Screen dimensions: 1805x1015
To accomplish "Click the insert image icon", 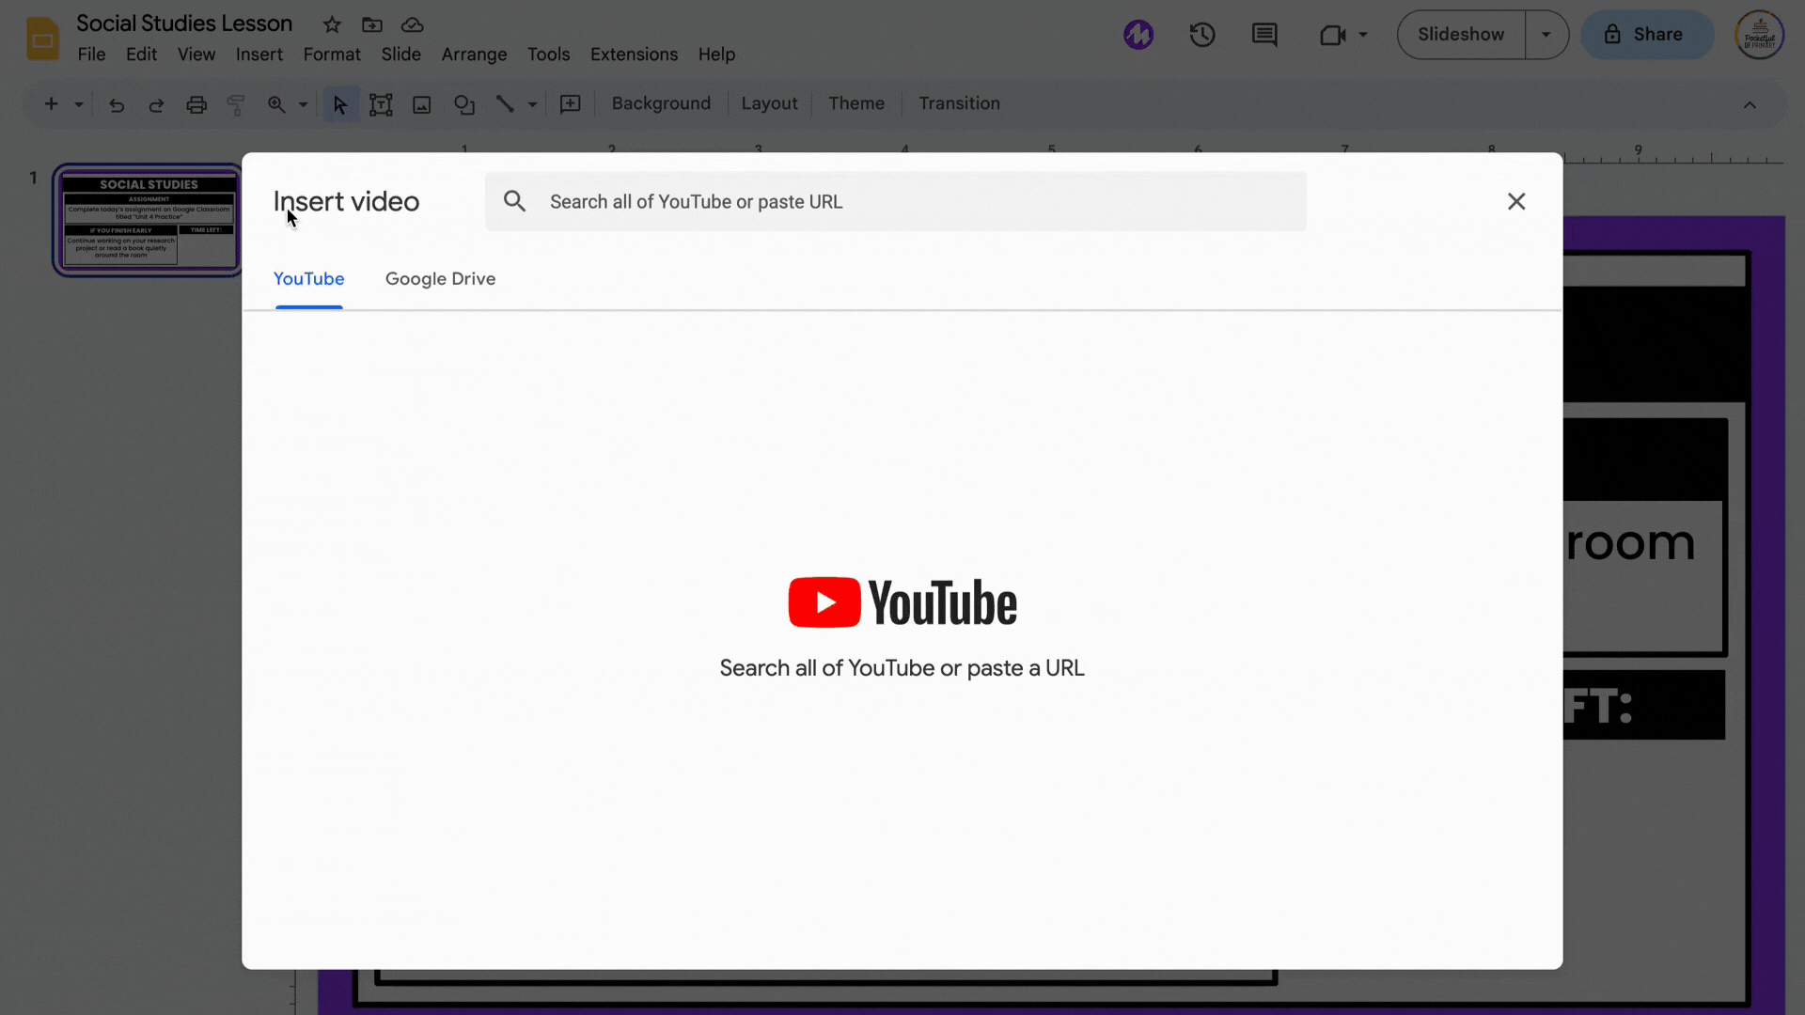I will [x=422, y=104].
